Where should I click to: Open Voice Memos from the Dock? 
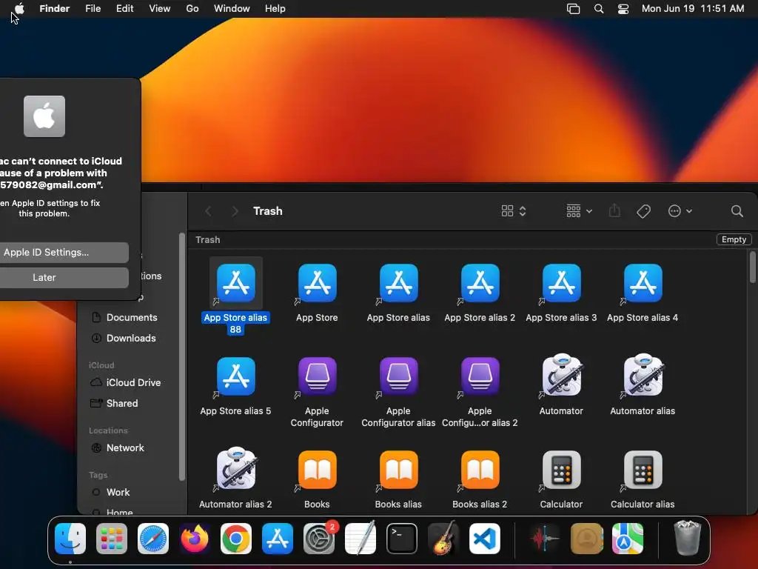click(x=545, y=539)
